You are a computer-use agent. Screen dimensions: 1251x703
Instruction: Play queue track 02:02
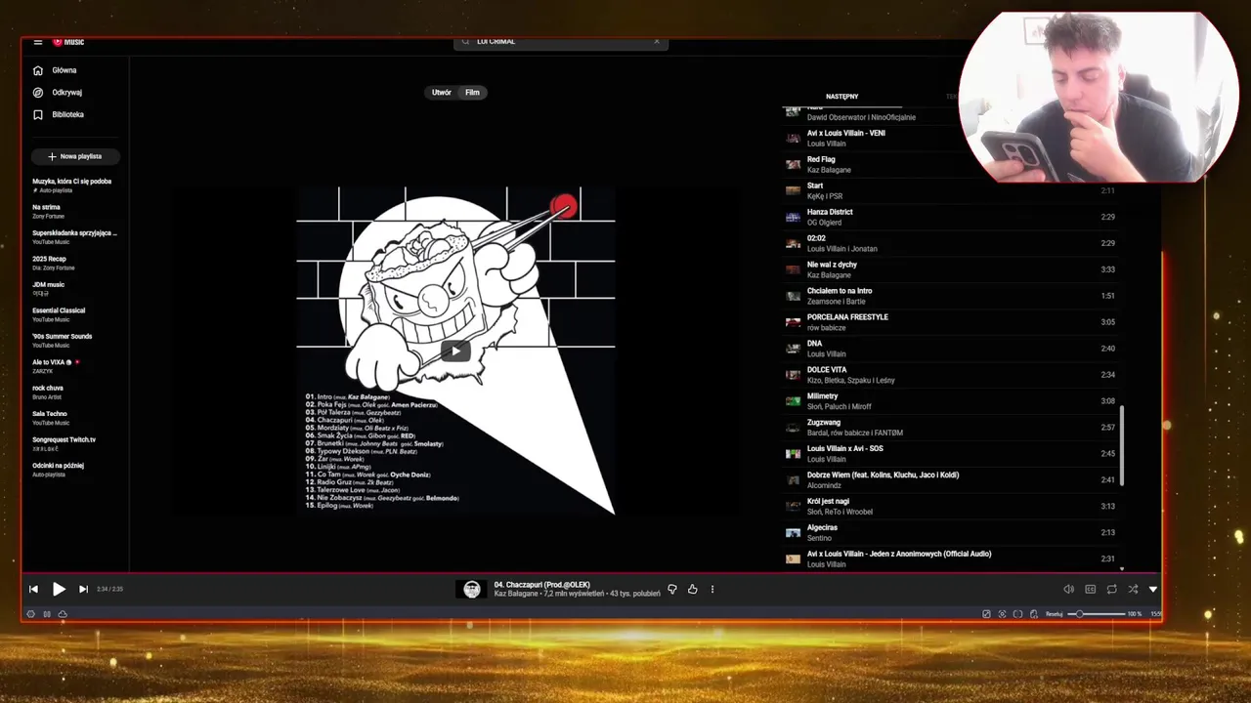pos(953,243)
